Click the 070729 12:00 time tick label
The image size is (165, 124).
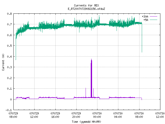[34, 115]
